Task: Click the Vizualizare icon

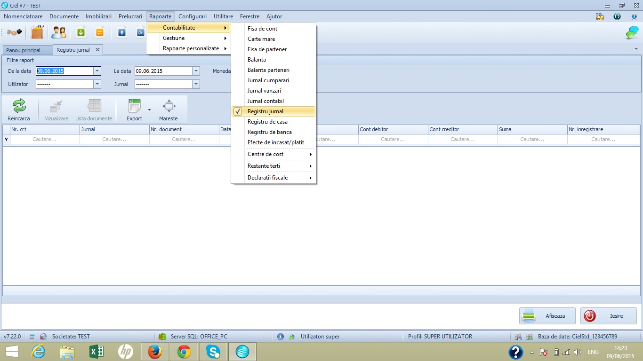Action: (56, 106)
